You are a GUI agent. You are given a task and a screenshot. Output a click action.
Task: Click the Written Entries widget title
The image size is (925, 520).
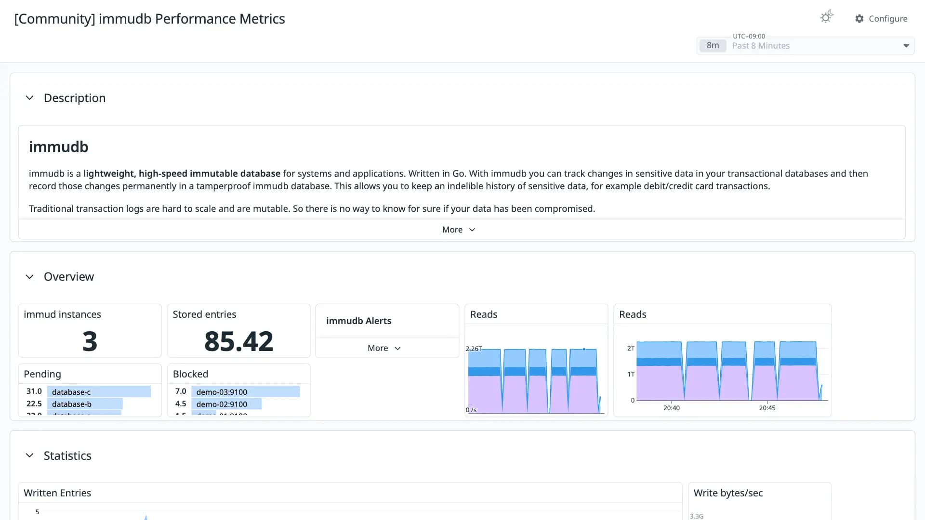[x=57, y=493]
